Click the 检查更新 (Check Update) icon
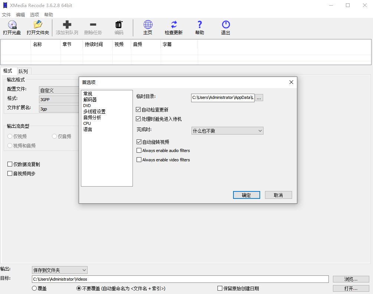The width and height of the screenshot is (373, 294). [x=173, y=28]
